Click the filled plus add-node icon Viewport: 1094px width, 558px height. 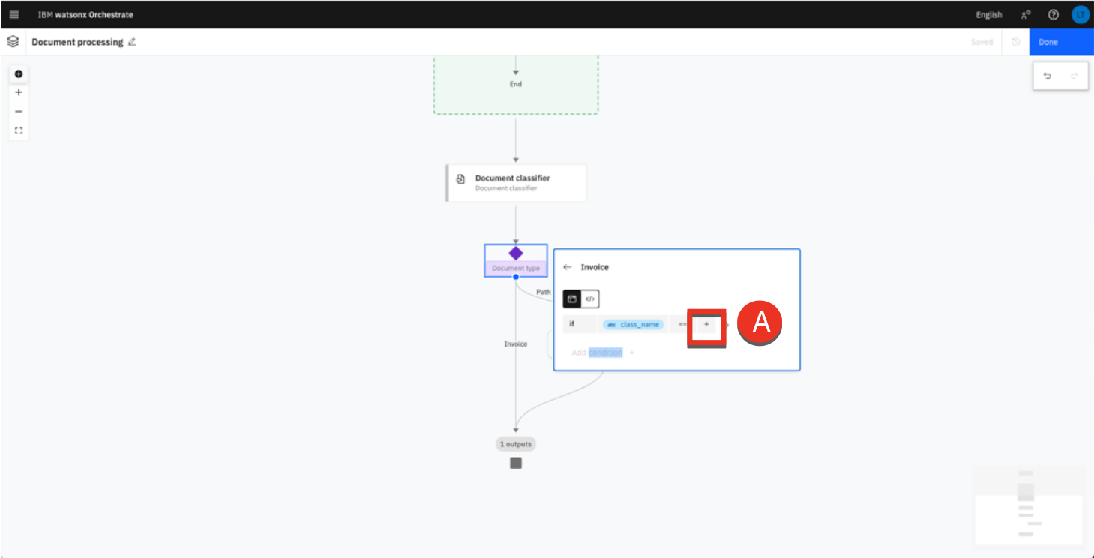click(19, 73)
